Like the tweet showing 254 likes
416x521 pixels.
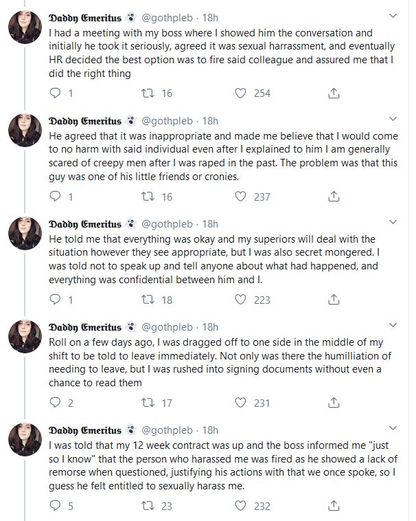241,93
